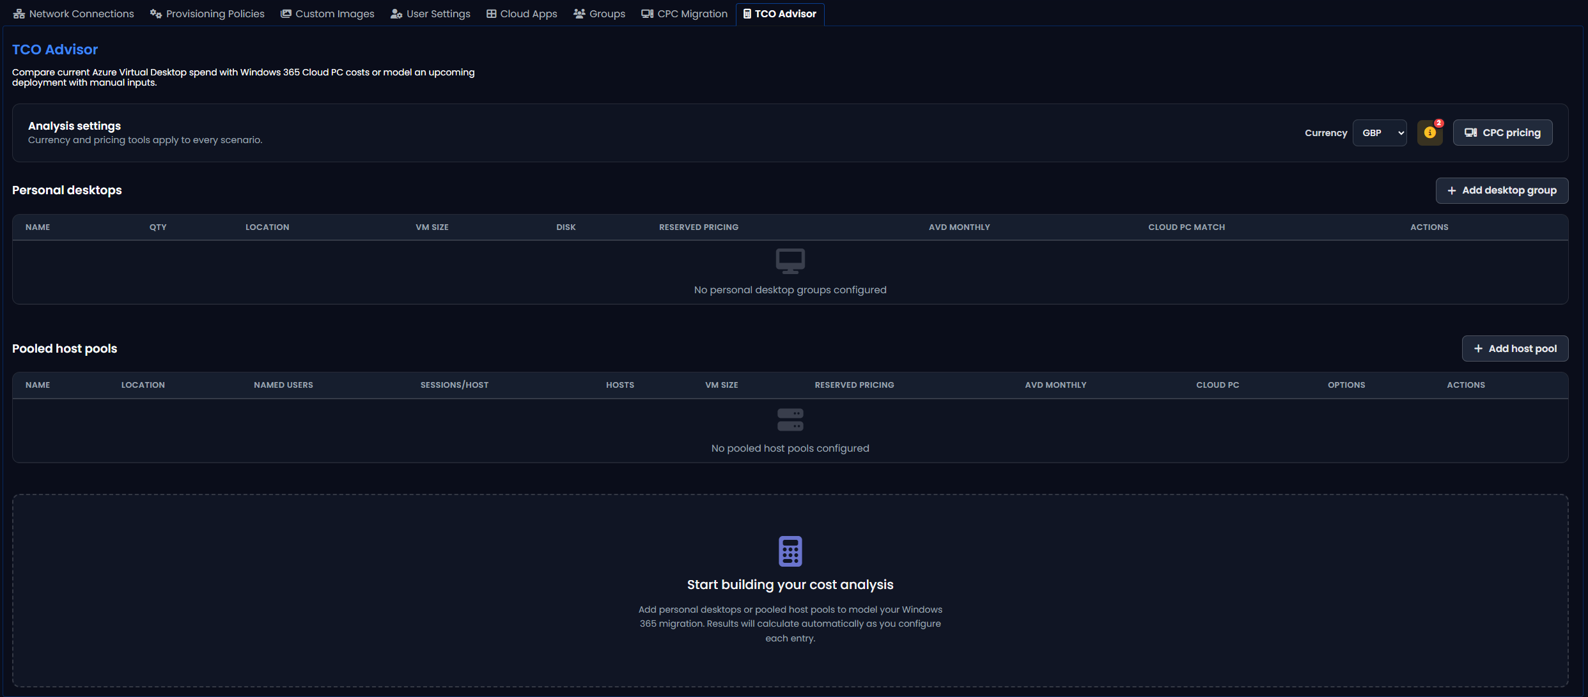
Task: Click the User Settings person-gear icon
Action: [396, 13]
